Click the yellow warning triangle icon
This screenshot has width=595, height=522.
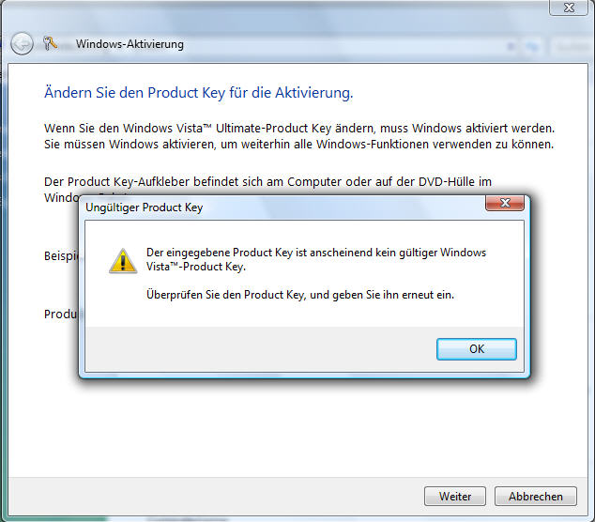(122, 260)
